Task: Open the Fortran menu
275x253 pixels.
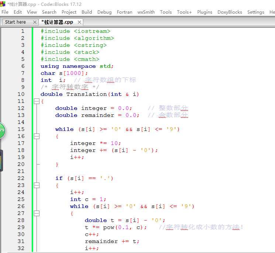Action: coord(125,12)
